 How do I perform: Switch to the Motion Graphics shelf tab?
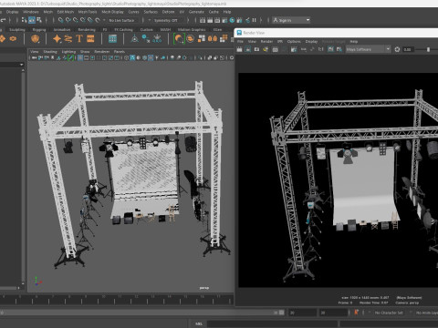pyautogui.click(x=192, y=30)
